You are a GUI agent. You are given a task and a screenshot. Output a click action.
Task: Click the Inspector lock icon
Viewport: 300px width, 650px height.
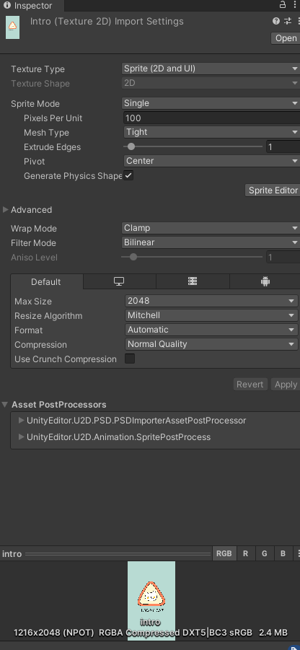tap(283, 5)
